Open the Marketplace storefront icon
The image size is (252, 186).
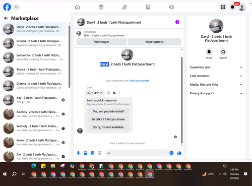(x=148, y=7)
